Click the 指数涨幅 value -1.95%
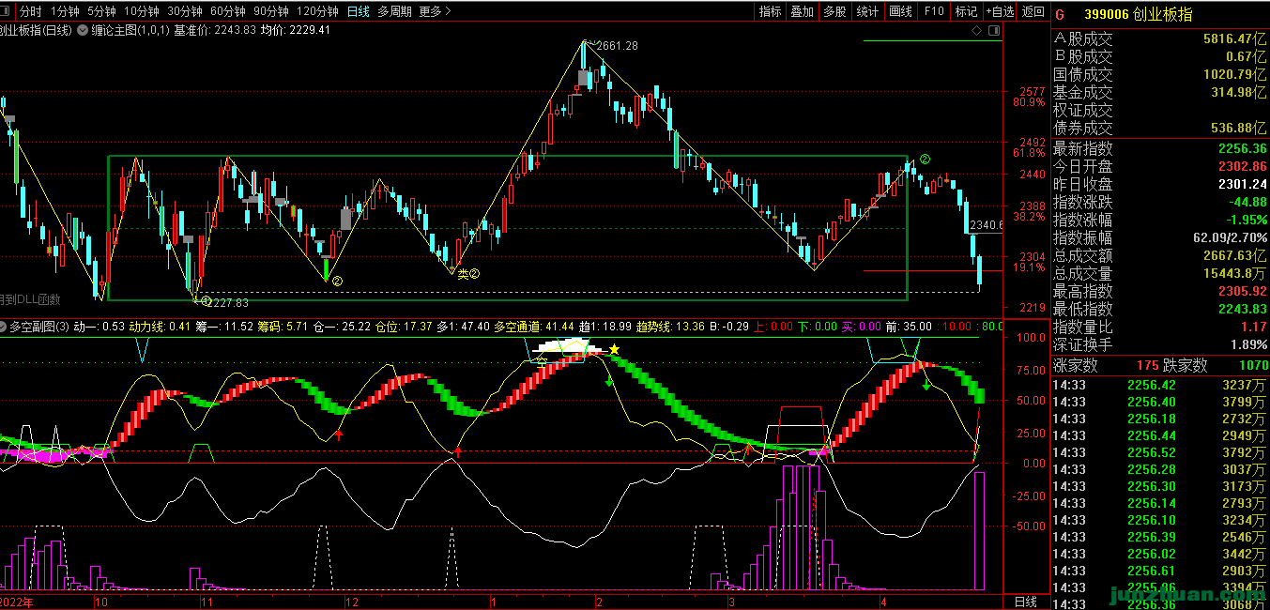The image size is (1270, 610). tap(1247, 220)
